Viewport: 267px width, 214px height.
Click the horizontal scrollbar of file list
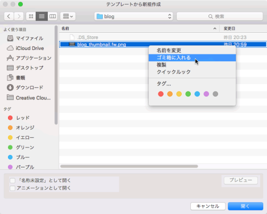pyautogui.click(x=129, y=166)
